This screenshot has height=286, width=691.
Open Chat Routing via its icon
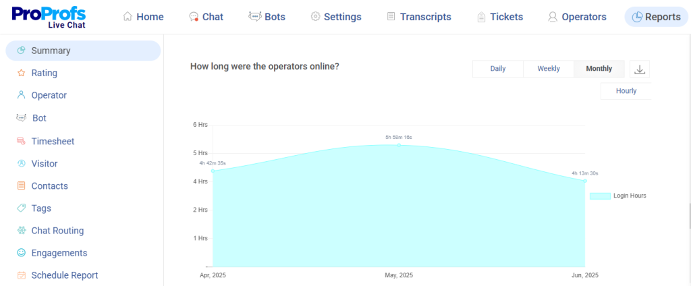21,231
